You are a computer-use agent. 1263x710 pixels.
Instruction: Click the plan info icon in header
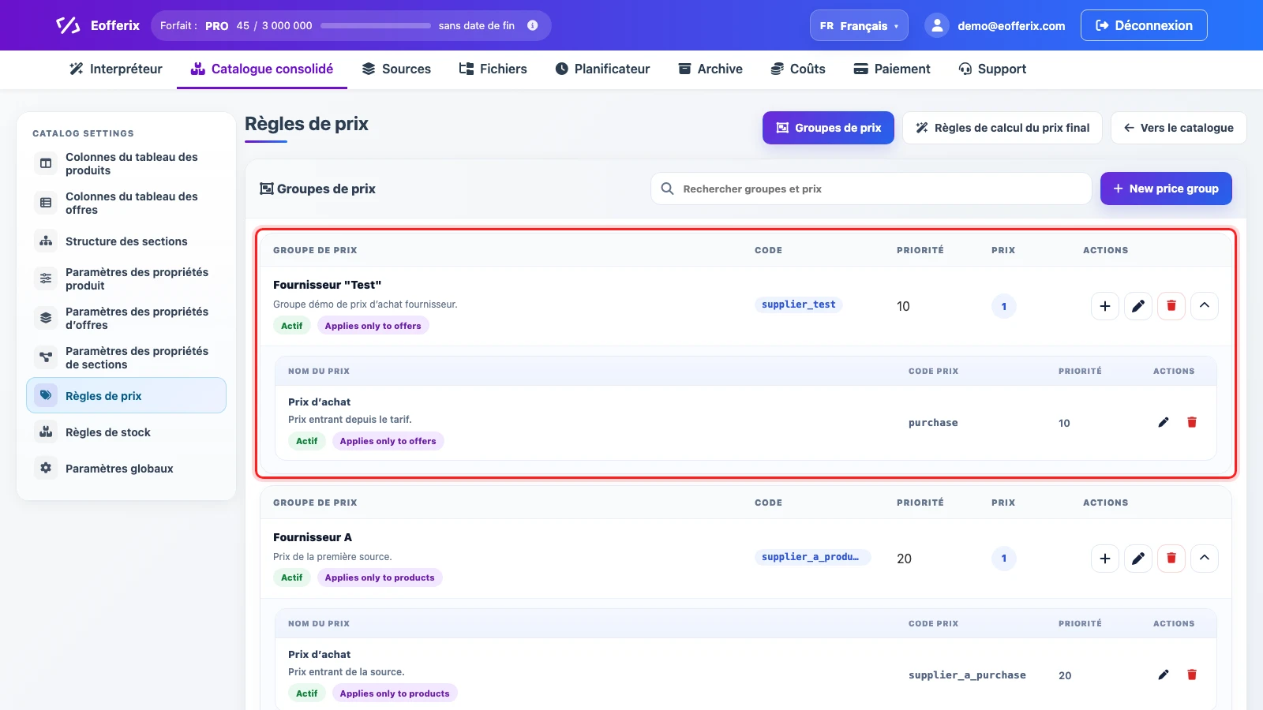click(x=533, y=25)
